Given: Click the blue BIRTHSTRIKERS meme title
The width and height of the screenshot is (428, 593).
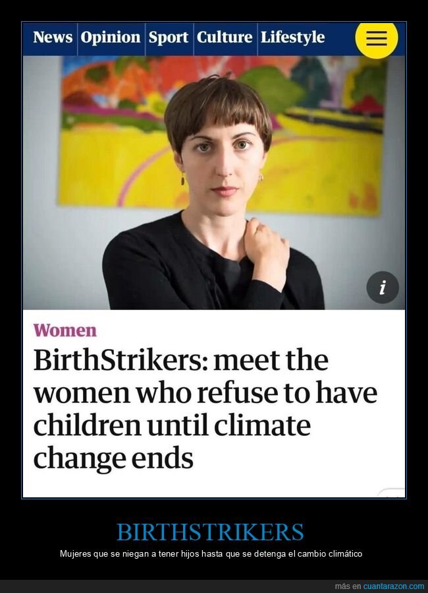Looking at the screenshot, I should (x=210, y=532).
